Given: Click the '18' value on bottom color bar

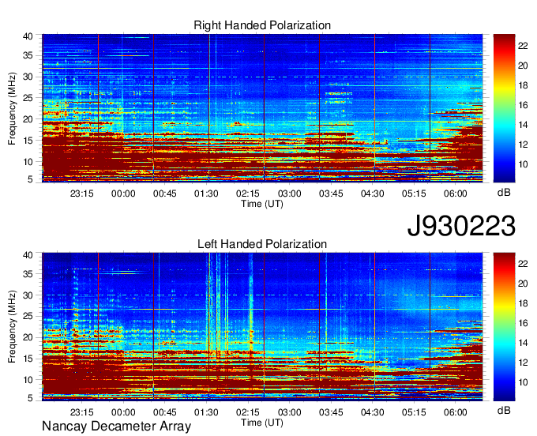Looking at the screenshot, I should click(x=523, y=303).
